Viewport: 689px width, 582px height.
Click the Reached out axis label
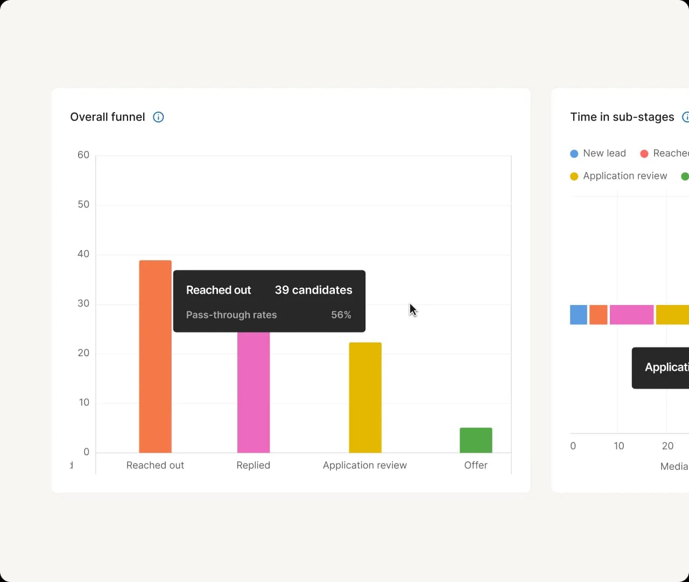click(155, 465)
